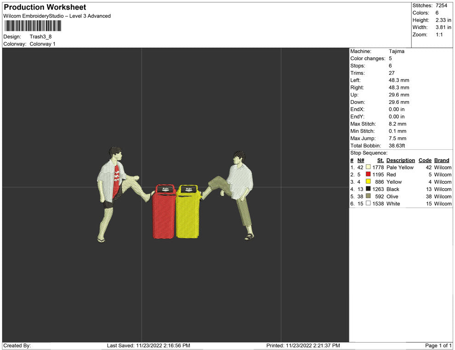The image size is (455, 350).
Task: Click the Yellow thread color swatch
Action: [368, 181]
